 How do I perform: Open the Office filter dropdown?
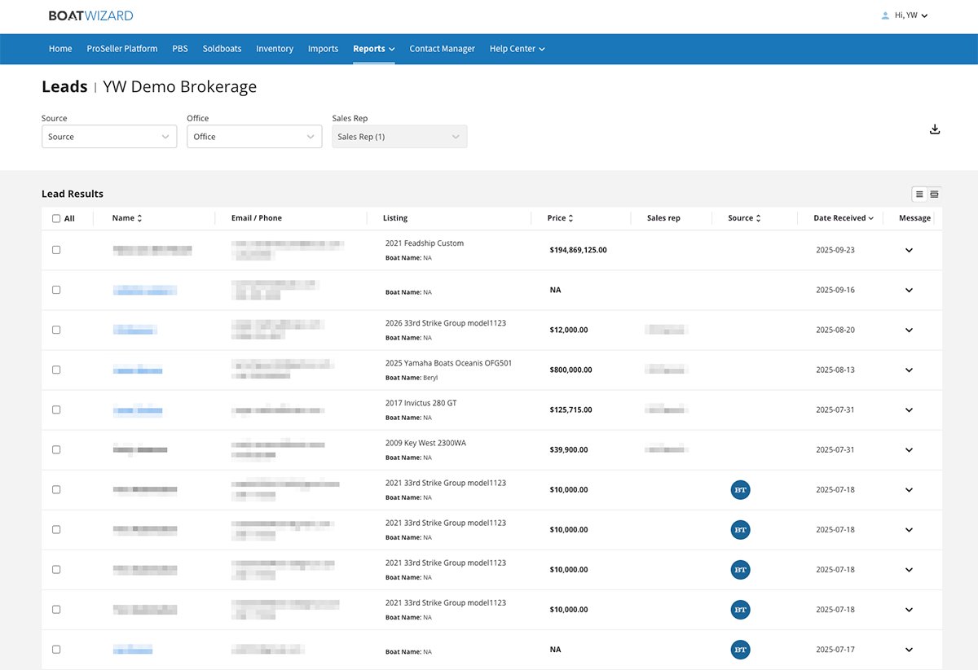pos(254,137)
